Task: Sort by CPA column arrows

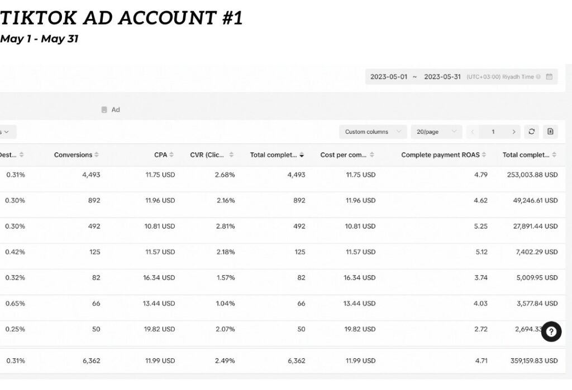Action: pyautogui.click(x=171, y=155)
